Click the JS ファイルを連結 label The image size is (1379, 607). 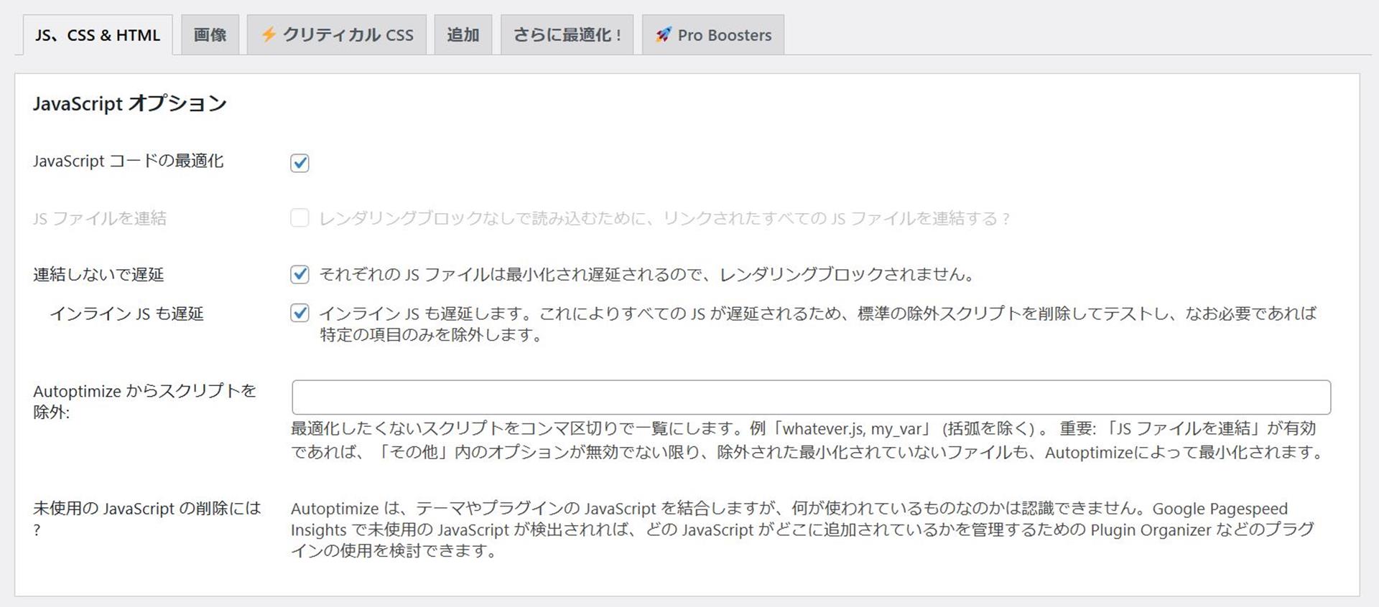pyautogui.click(x=100, y=218)
